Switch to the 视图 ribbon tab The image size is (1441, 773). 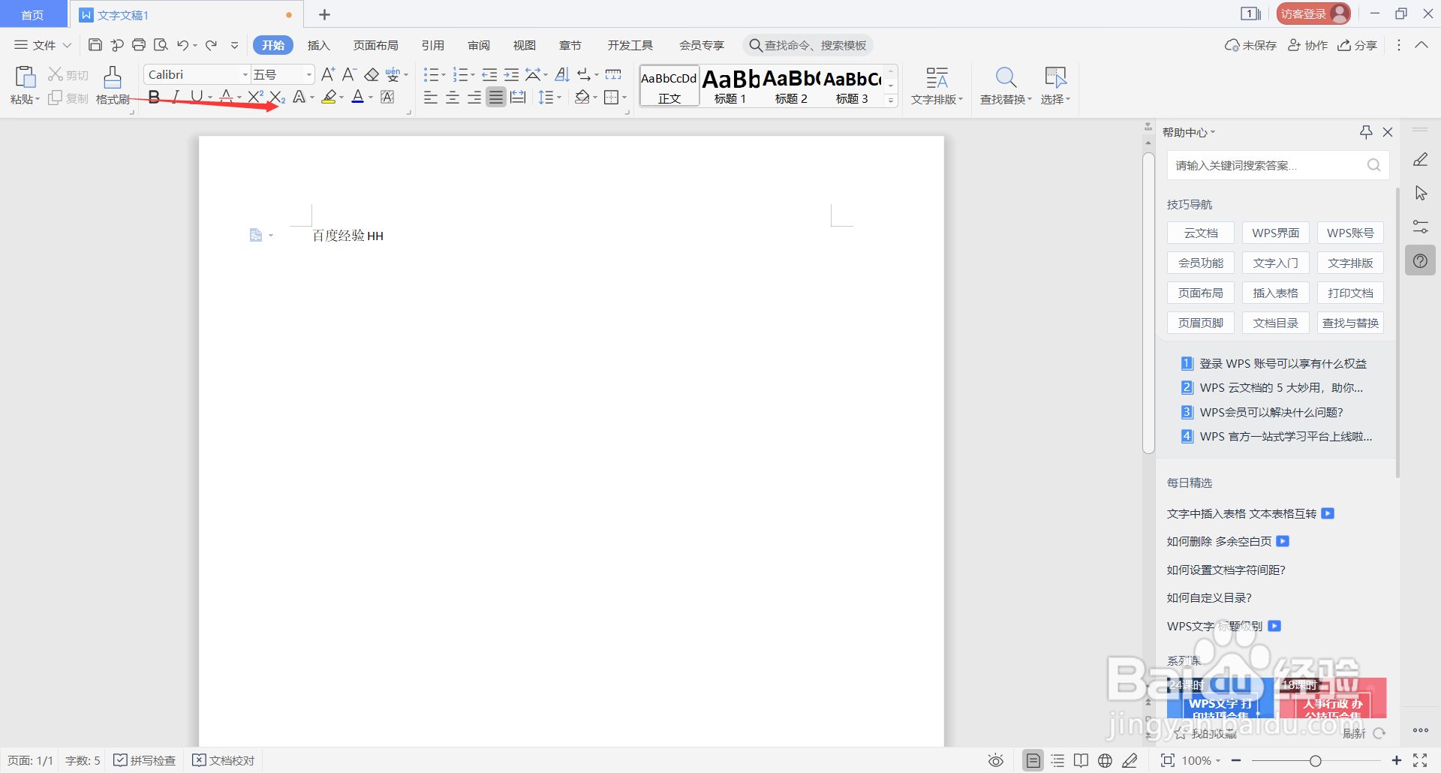pyautogui.click(x=525, y=45)
